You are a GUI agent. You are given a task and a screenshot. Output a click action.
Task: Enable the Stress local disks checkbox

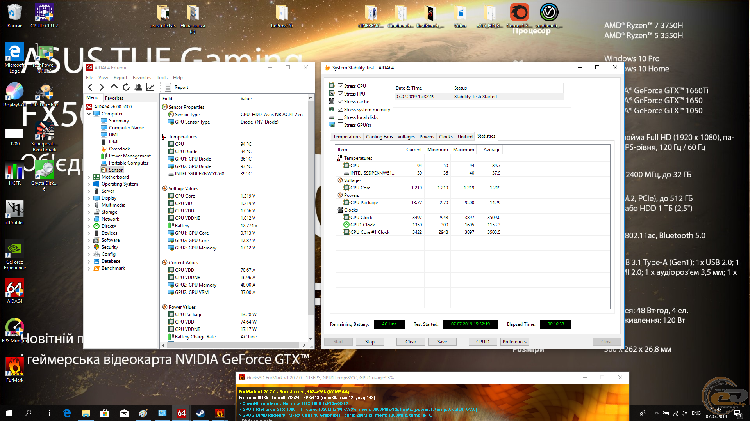pos(340,117)
